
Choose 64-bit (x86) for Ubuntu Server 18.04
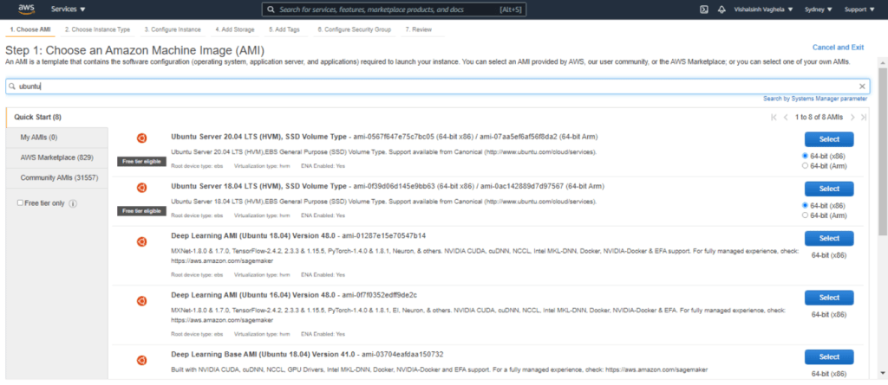[x=806, y=205]
